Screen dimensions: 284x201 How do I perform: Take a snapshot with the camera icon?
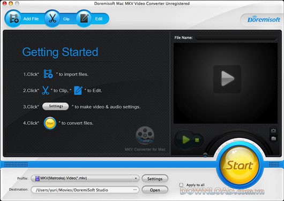273,130
